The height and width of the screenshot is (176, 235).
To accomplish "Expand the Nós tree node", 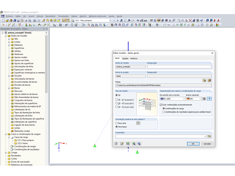I will point(9,39).
